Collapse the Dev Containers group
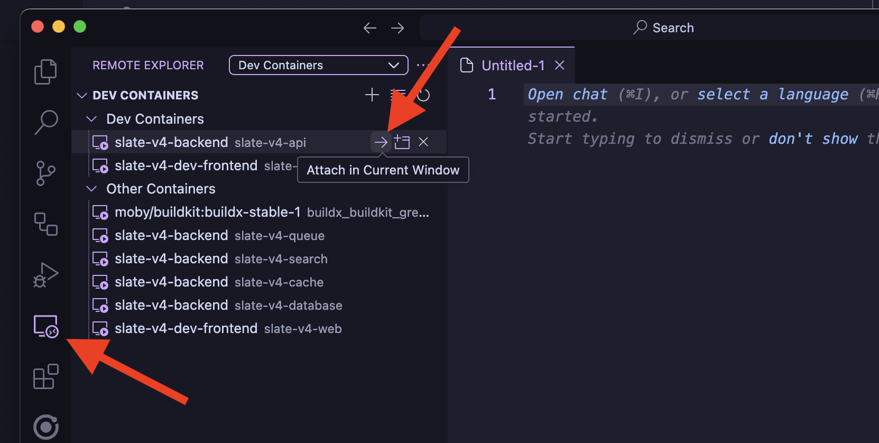Viewport: 879px width, 443px height. coord(91,118)
